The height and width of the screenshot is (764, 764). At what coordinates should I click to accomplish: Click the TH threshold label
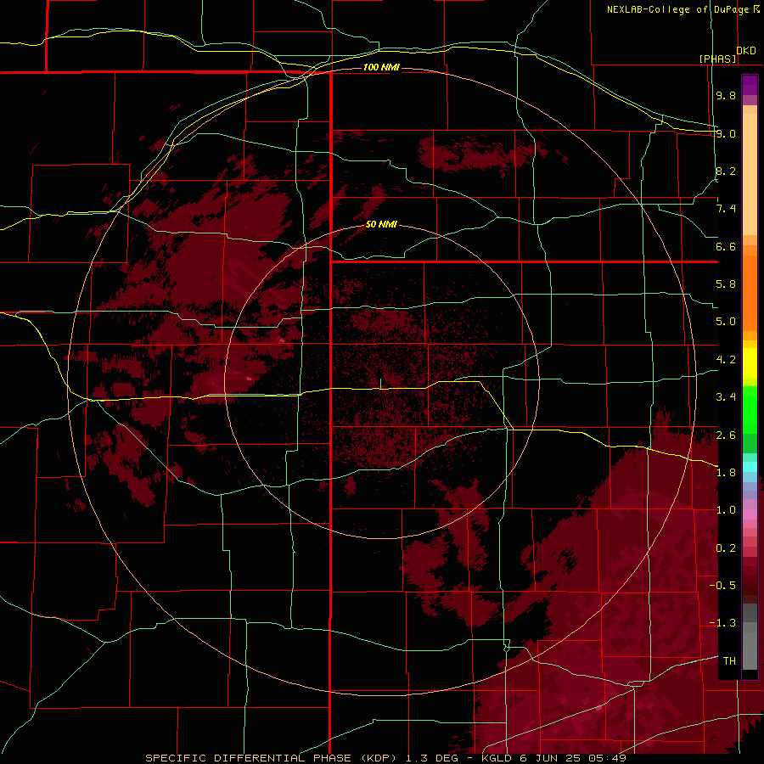coord(729,661)
